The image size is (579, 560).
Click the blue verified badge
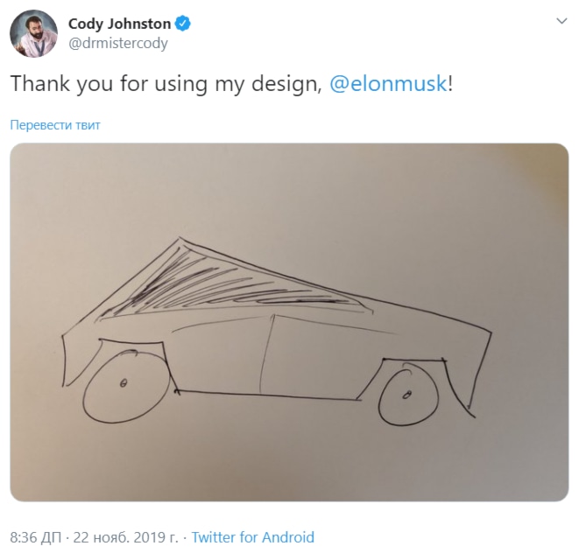(x=182, y=24)
